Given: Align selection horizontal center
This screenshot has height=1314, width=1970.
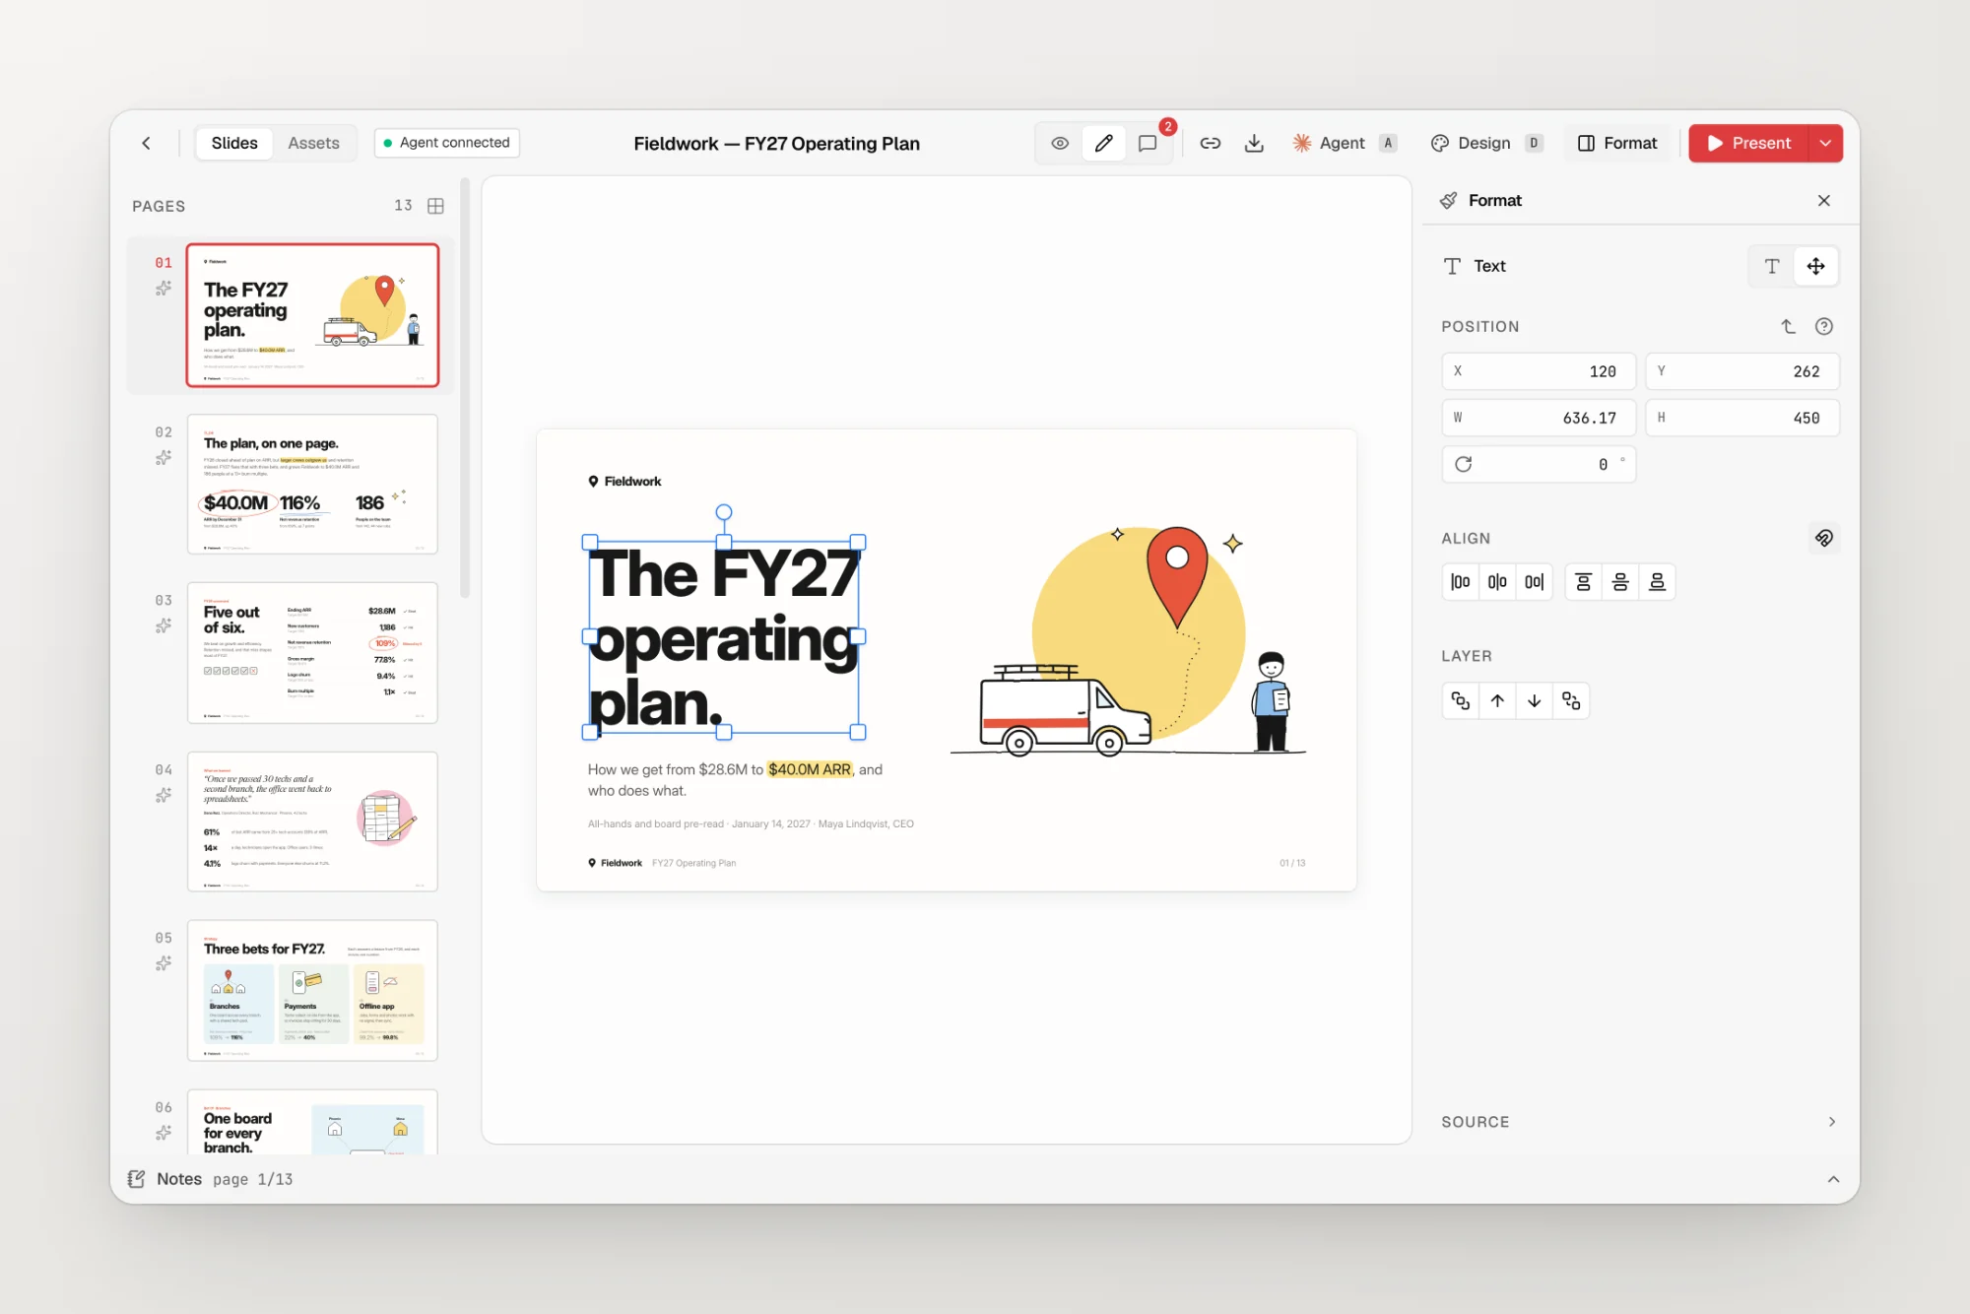Looking at the screenshot, I should tap(1497, 582).
